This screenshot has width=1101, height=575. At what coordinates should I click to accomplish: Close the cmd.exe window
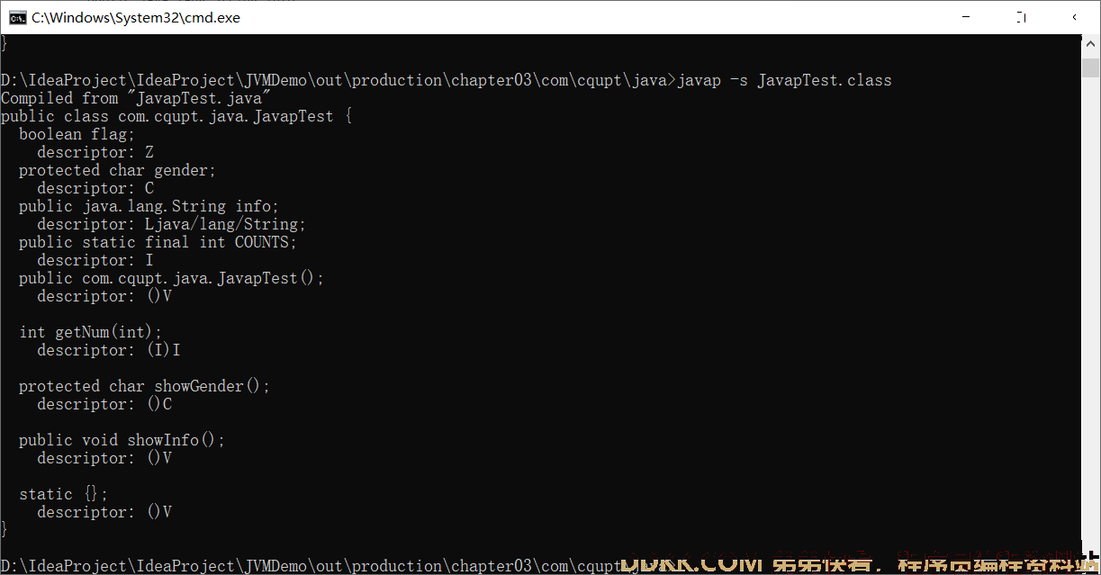click(x=1076, y=17)
